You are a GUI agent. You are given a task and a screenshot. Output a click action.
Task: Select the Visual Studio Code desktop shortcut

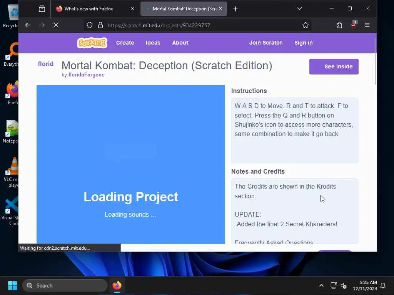10,211
